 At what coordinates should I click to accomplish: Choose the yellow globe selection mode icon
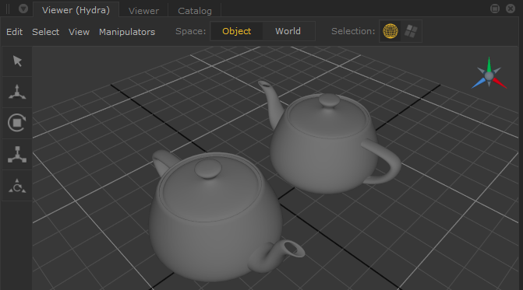coord(390,31)
